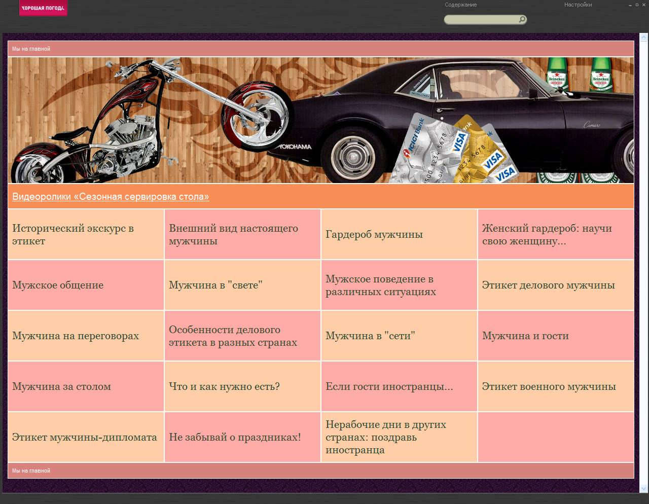Click the motorcycle and car banner image

click(320, 120)
